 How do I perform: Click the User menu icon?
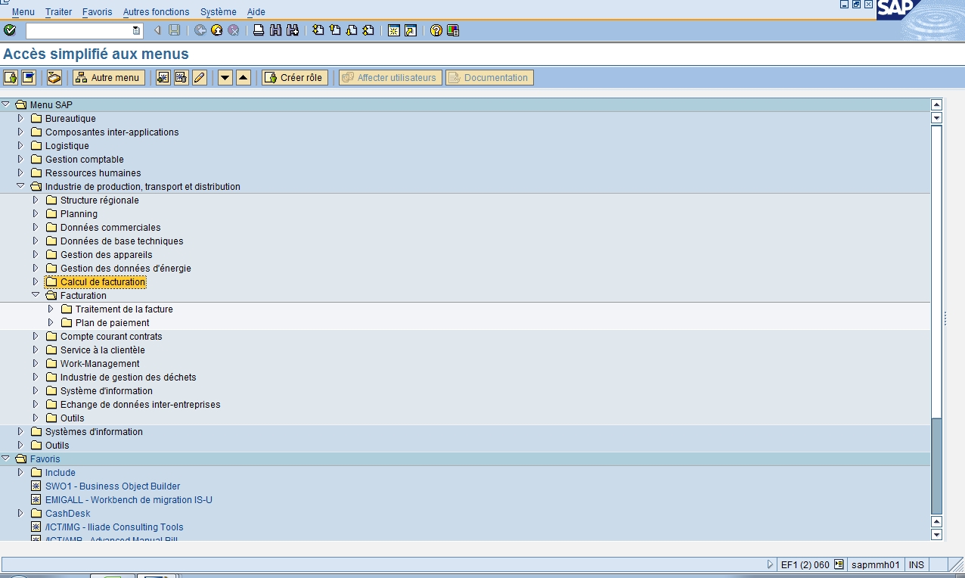(11, 77)
